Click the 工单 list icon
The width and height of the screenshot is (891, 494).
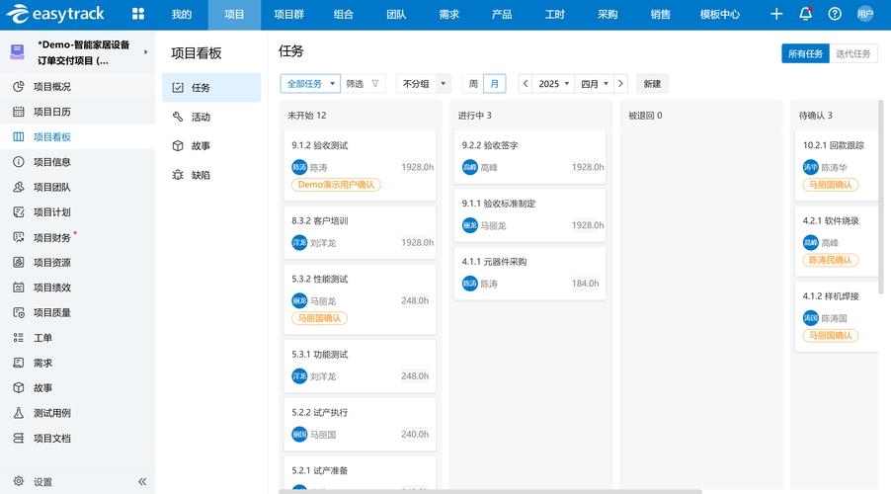point(19,338)
